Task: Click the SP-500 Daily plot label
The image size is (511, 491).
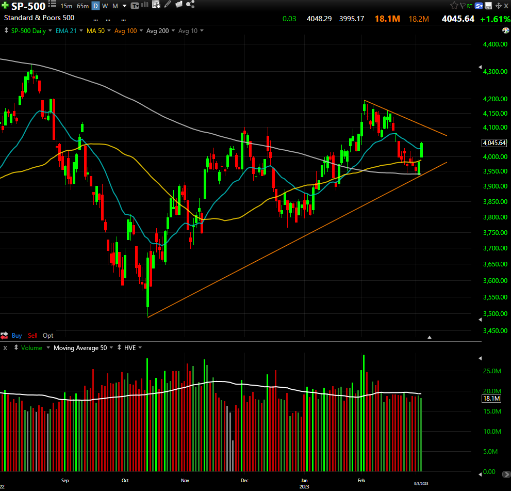Action: [28, 31]
